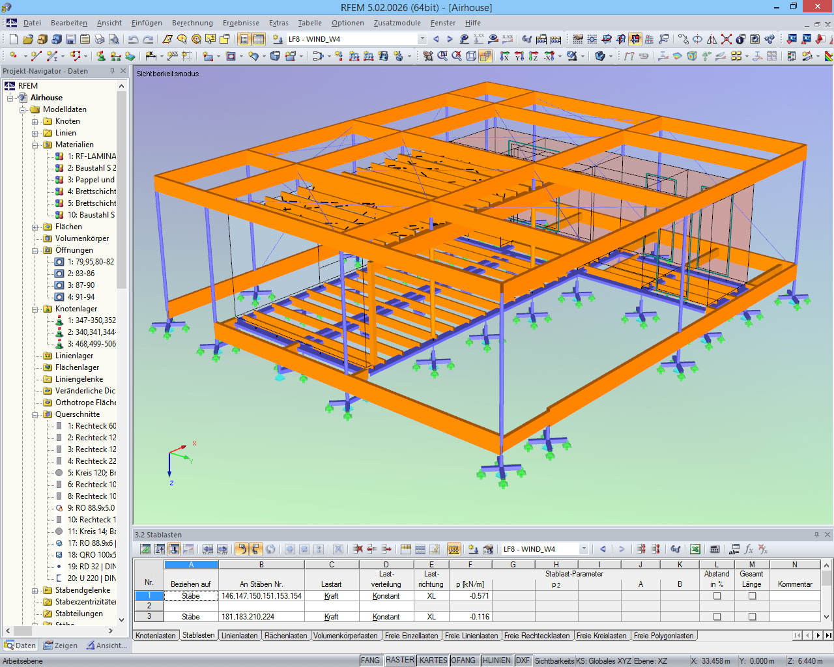Create a new model with the New document icon

[x=14, y=39]
